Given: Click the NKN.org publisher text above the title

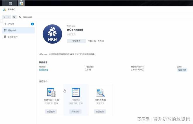Looking at the screenshot, I should click(x=71, y=26).
